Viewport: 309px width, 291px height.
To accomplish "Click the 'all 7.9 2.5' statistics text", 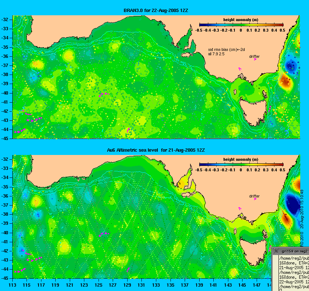I will (216, 54).
